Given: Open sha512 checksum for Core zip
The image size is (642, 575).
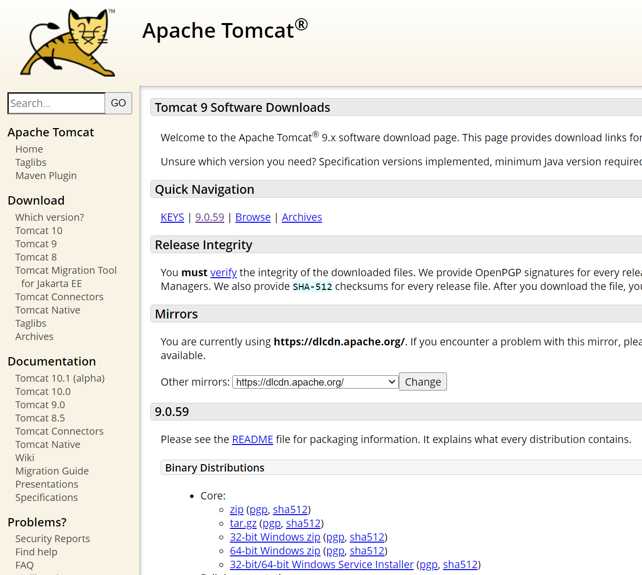Looking at the screenshot, I should [290, 510].
